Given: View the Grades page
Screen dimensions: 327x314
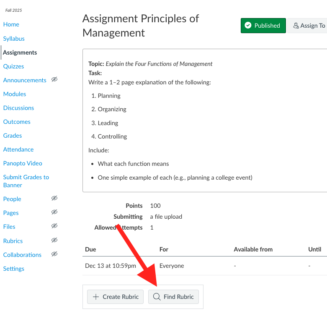Looking at the screenshot, I should pos(13,136).
